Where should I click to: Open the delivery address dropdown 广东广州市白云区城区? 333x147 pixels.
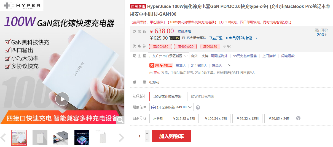(x=169, y=56)
